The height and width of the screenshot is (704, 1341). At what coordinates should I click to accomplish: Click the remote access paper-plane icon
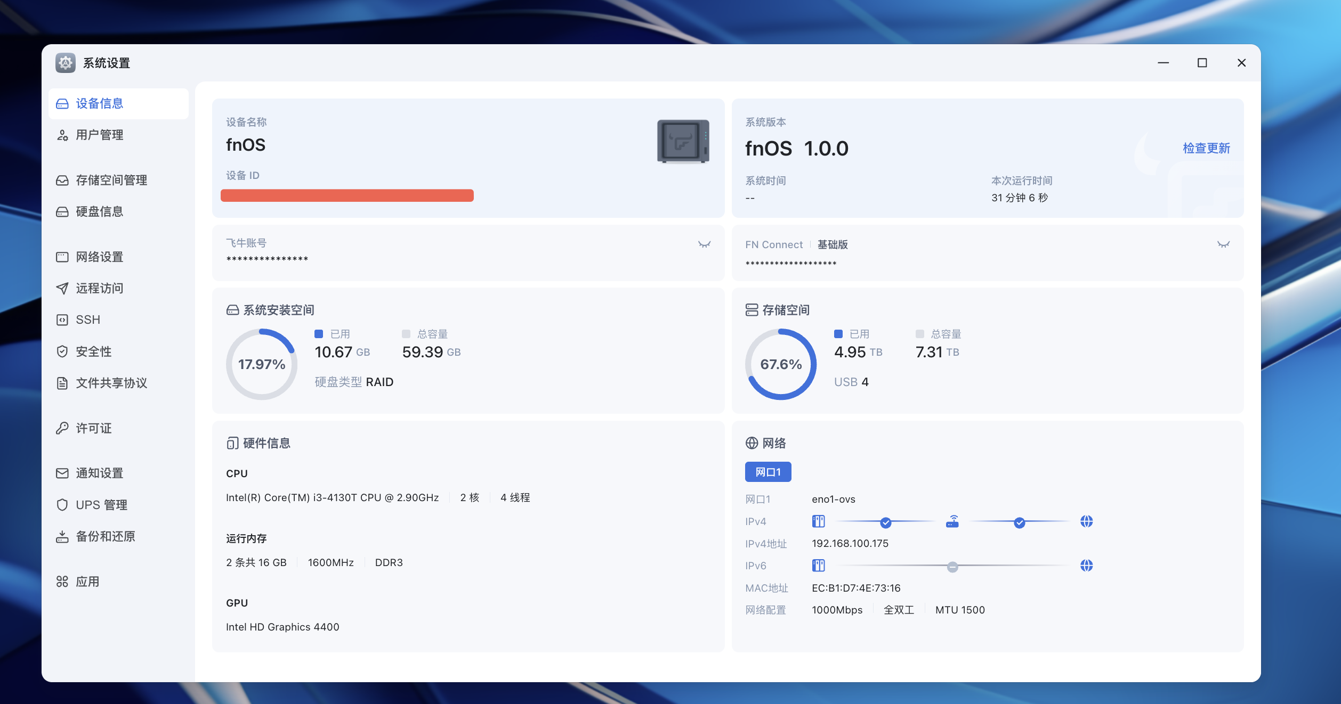(62, 288)
